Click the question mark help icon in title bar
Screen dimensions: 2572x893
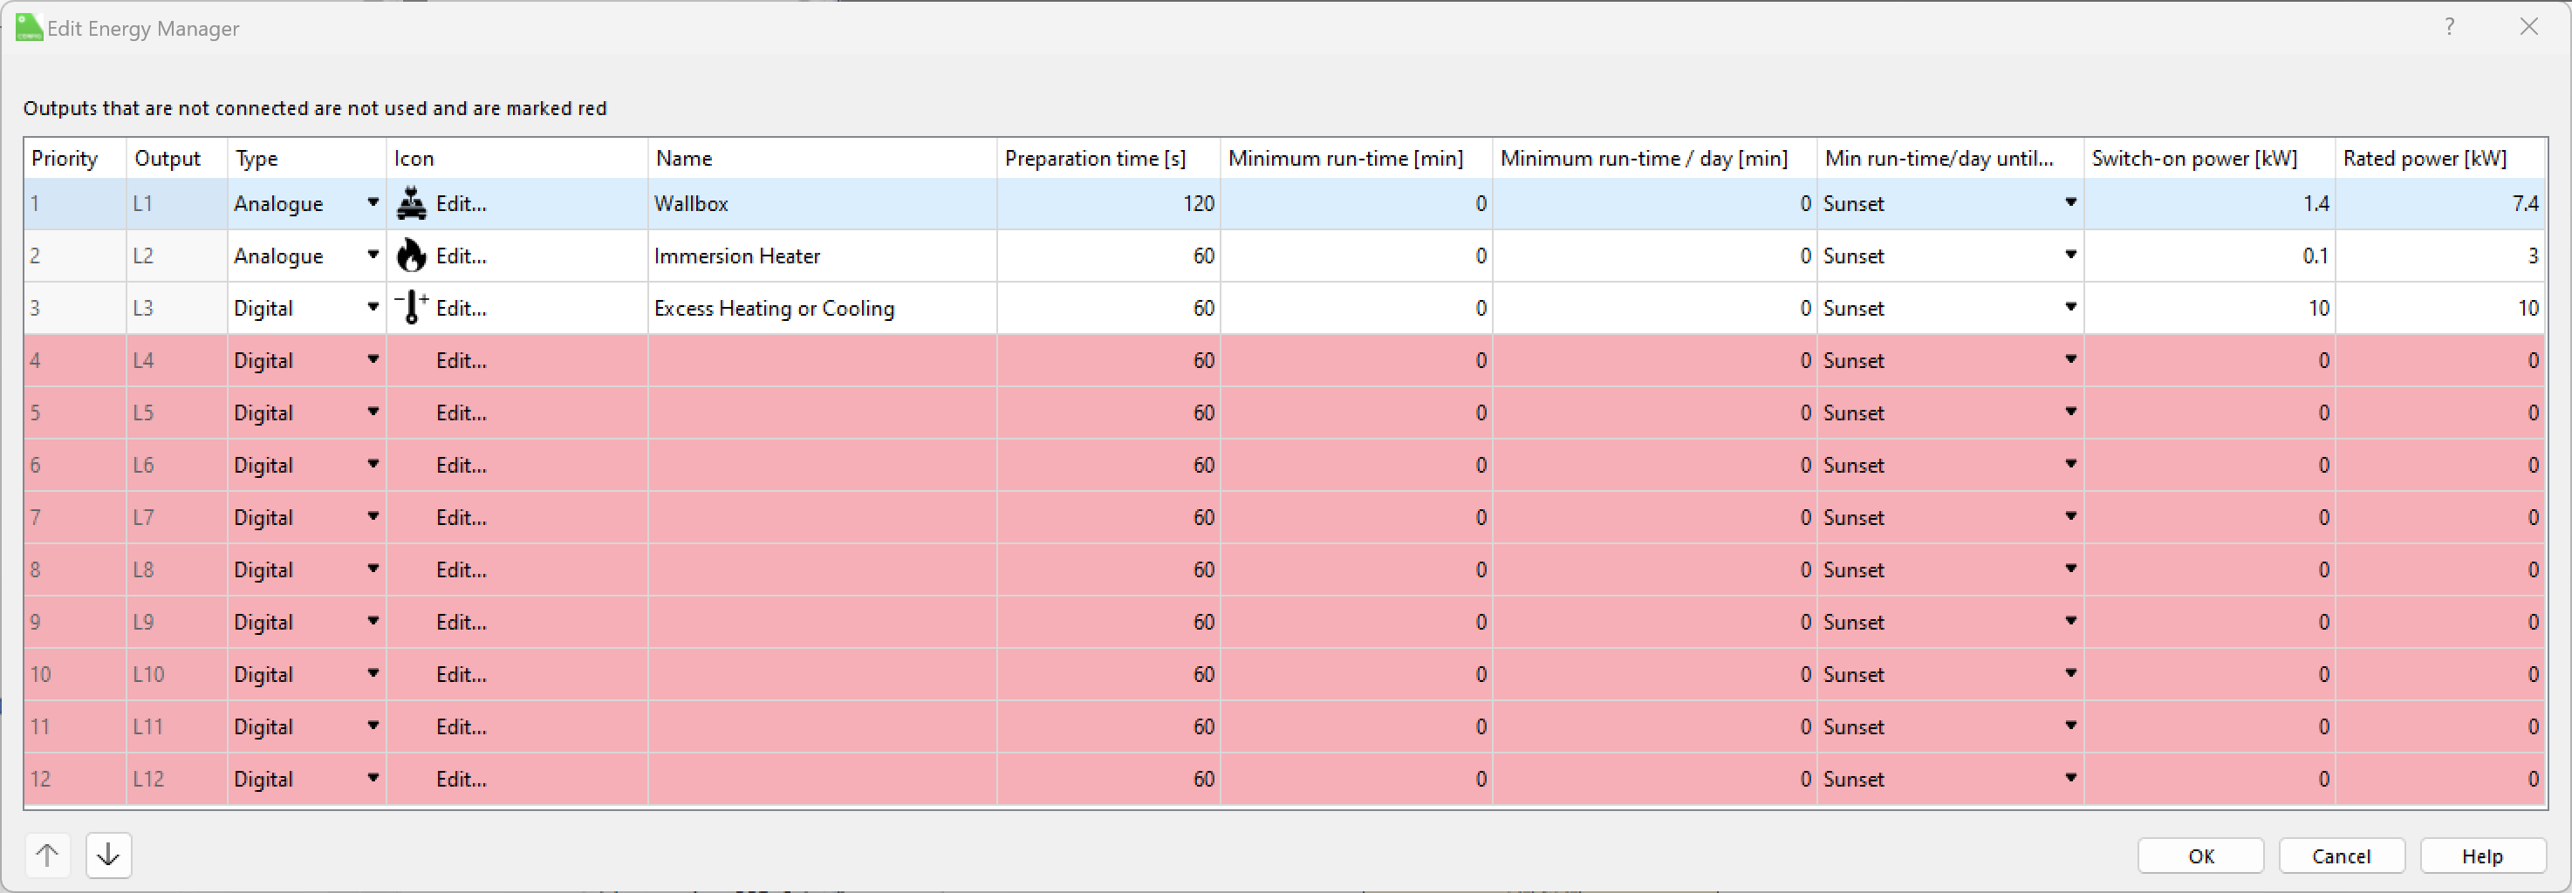[x=2449, y=27]
